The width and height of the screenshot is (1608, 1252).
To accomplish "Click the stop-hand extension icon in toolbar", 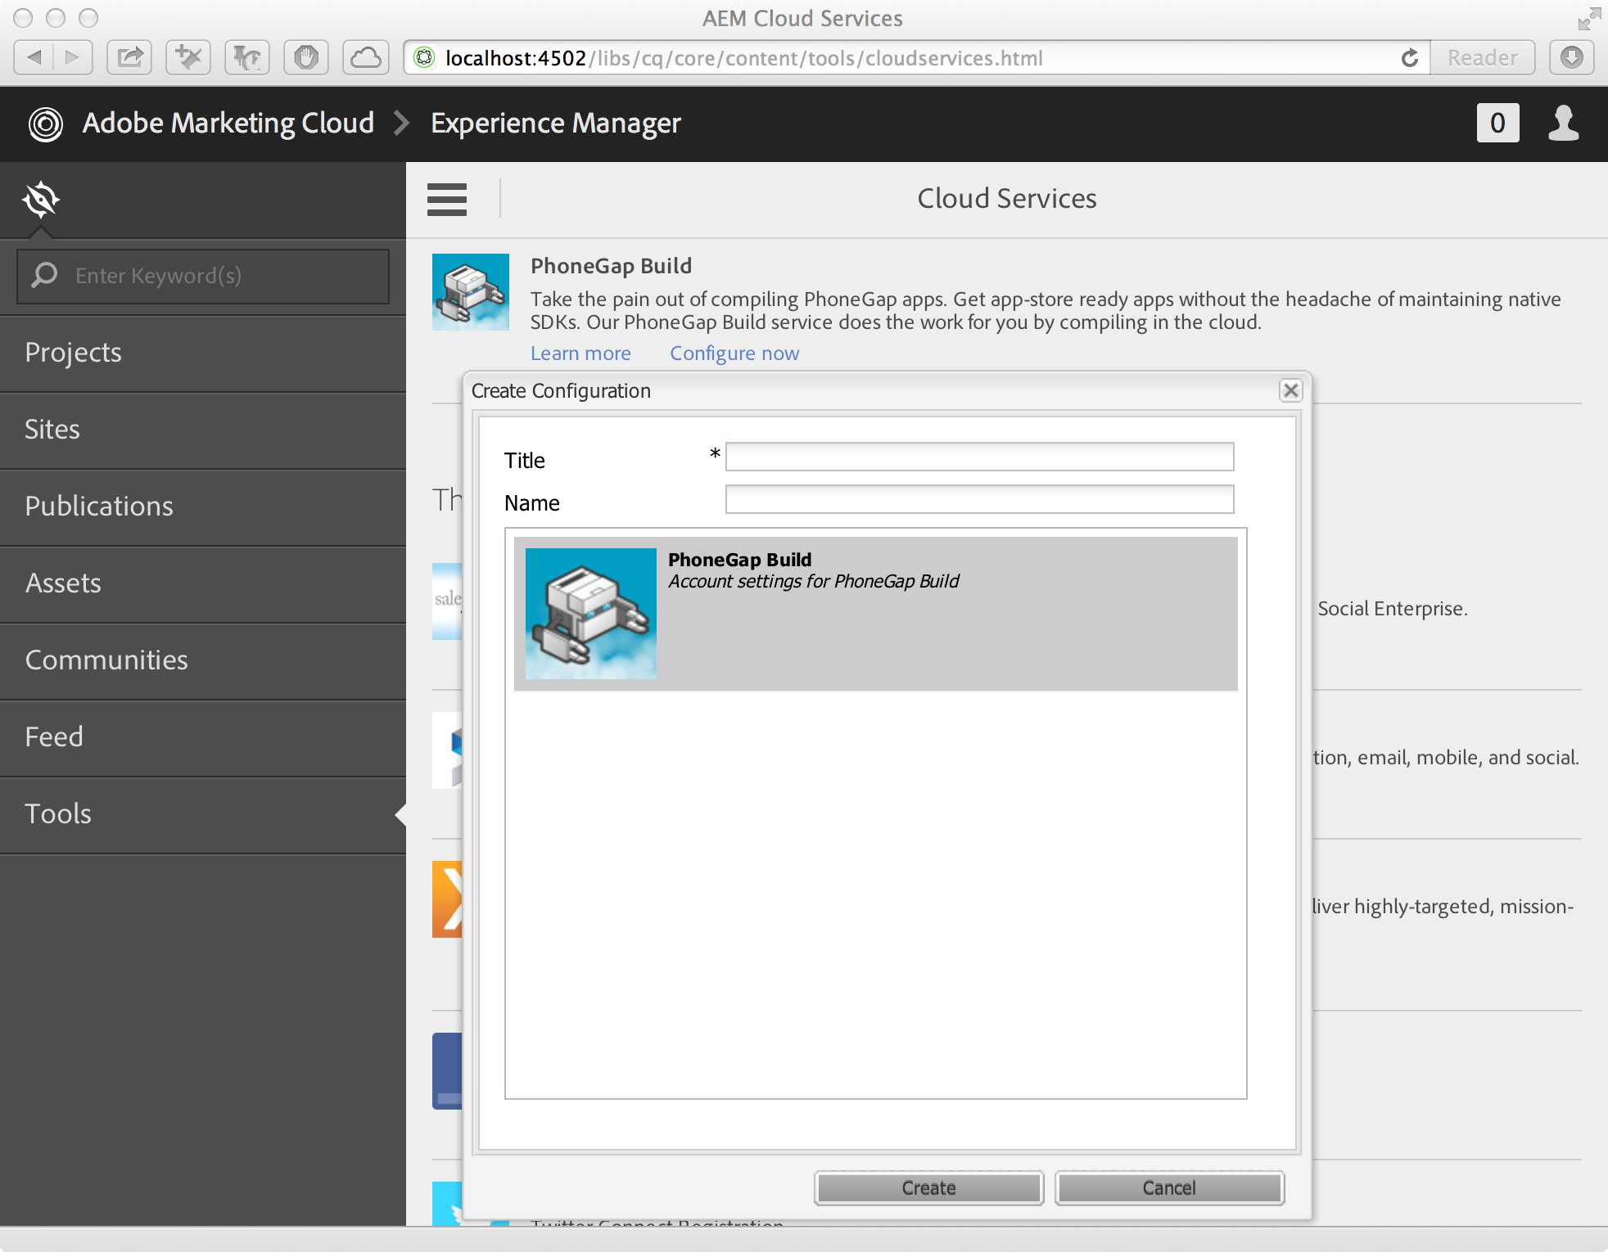I will pyautogui.click(x=306, y=57).
